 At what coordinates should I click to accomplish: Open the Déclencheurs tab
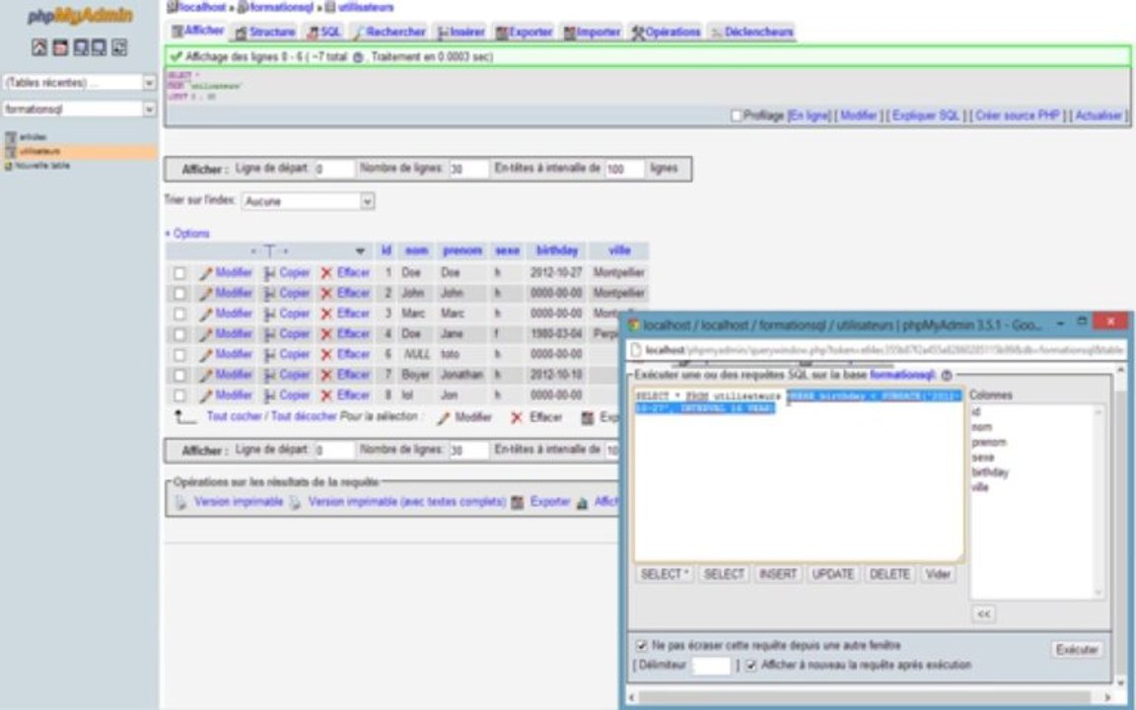coord(752,32)
